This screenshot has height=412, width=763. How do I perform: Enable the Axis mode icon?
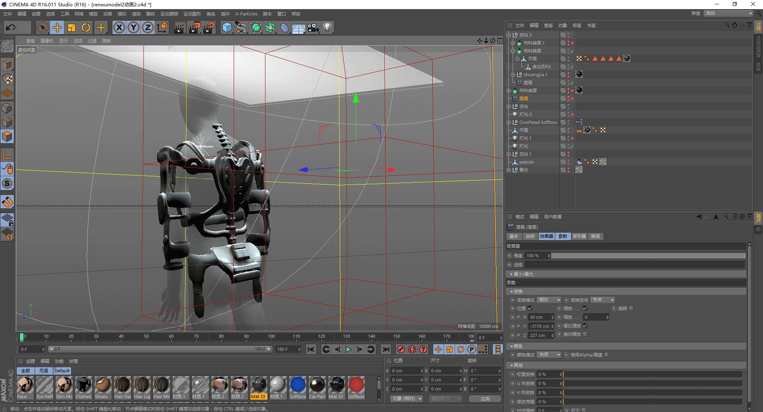[x=8, y=154]
